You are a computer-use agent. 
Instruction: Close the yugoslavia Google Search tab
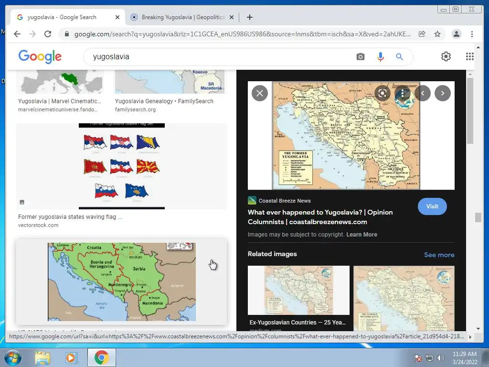click(117, 17)
